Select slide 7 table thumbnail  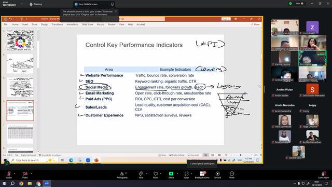coord(20,134)
